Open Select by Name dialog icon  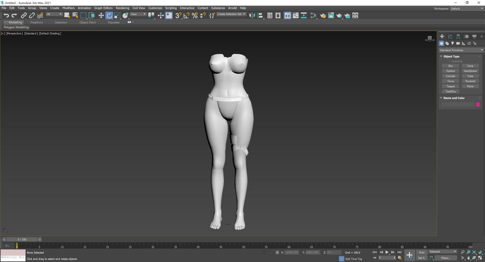point(75,16)
